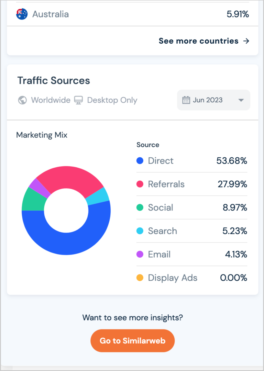The height and width of the screenshot is (371, 264).
Task: Click the 5.91% Australia share value
Action: [238, 14]
